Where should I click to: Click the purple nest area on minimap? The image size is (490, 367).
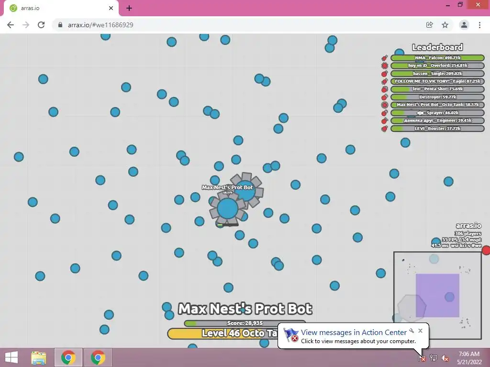click(x=437, y=295)
